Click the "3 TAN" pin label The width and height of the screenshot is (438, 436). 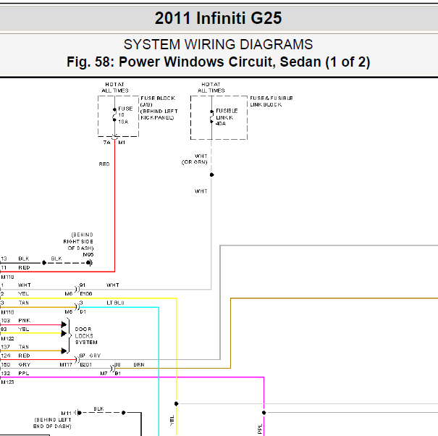pos(14,303)
